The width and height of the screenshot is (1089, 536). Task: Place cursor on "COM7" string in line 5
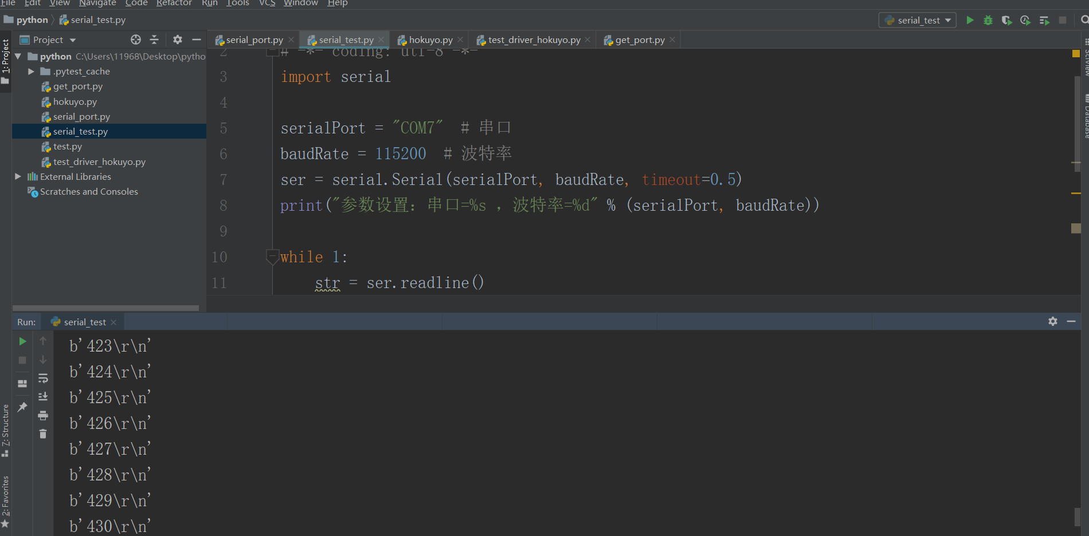click(x=417, y=128)
